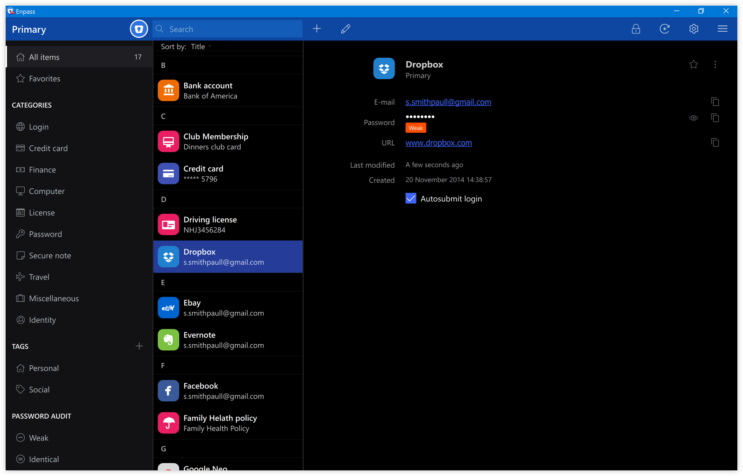Screen dimensions: 743x476
Task: Click the Family Helath policy umbrella icon
Action: pos(168,423)
